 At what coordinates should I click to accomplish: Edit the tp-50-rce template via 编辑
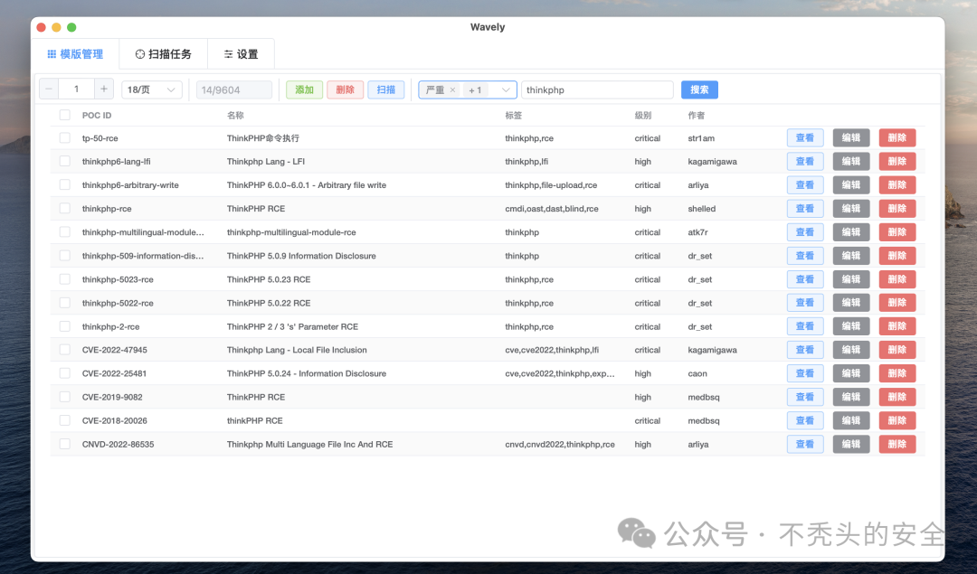coord(851,137)
